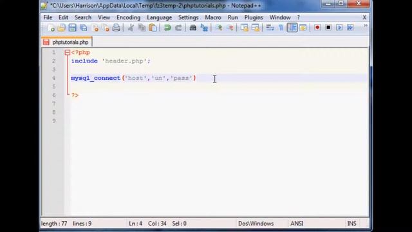Zoom out of the editor
This screenshot has height=232, width=412.
[230, 28]
